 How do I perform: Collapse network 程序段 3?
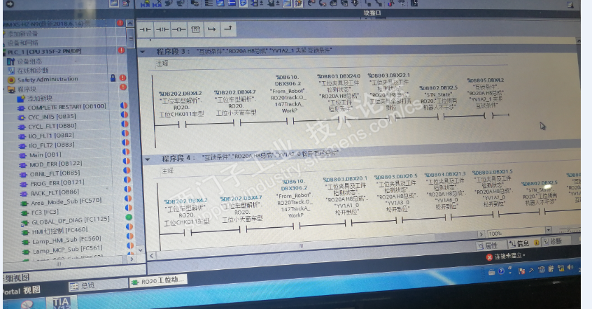(143, 52)
